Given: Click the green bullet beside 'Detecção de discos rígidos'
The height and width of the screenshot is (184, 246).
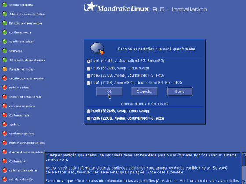Looking at the screenshot, I should [x=4, y=23].
